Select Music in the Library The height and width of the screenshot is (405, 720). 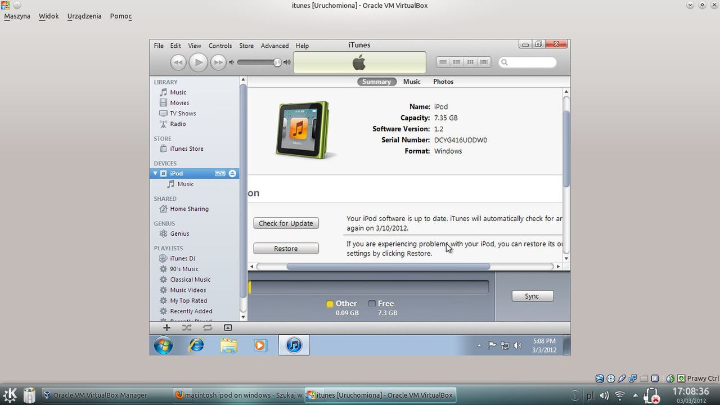click(178, 92)
